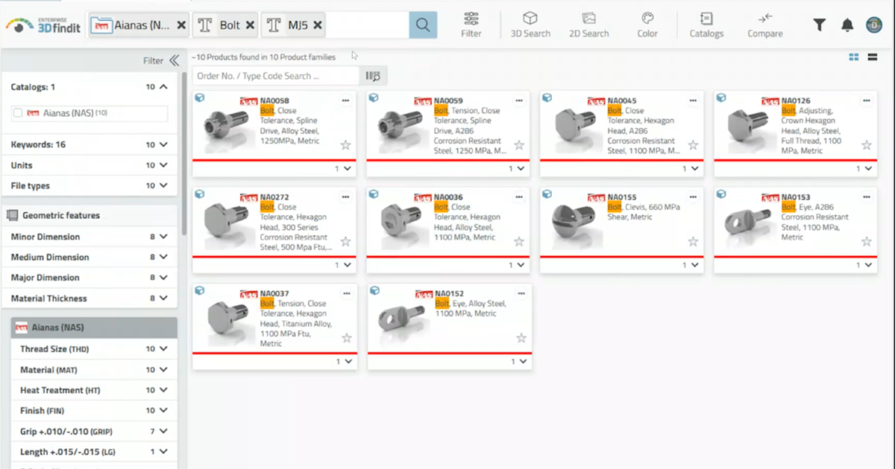Open more options menu for NA0126
Viewport: 895px width, 469px height.
click(867, 100)
